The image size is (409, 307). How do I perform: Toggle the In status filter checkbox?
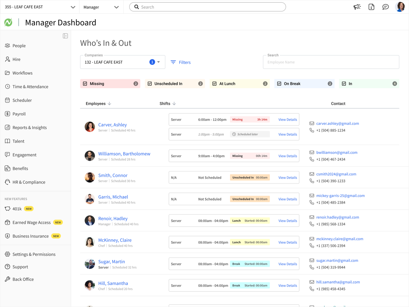click(x=344, y=84)
